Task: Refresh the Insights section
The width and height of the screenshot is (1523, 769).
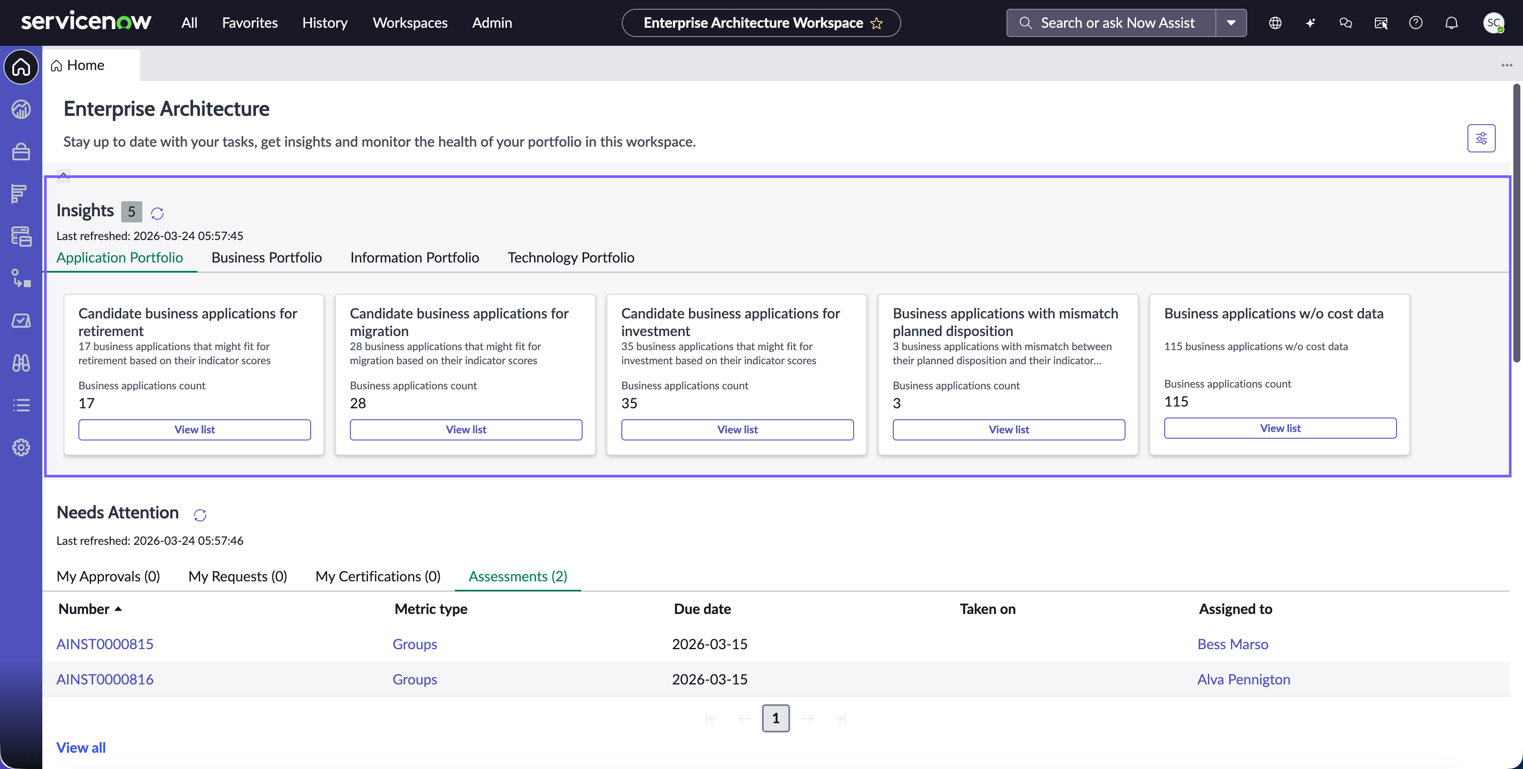Action: click(157, 213)
